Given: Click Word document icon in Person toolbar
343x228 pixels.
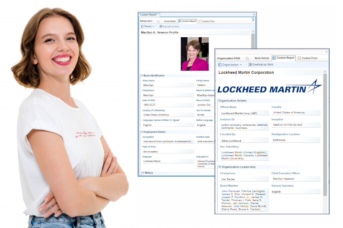Looking at the screenshot, I should coord(160,26).
